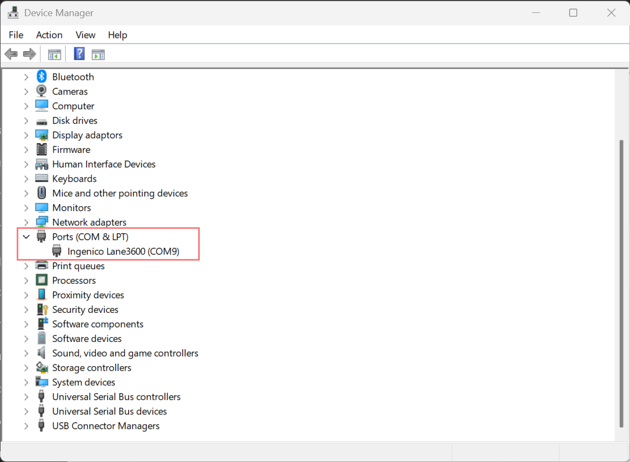Select the Human Interface Devices entry
Image resolution: width=630 pixels, height=462 pixels.
(103, 164)
